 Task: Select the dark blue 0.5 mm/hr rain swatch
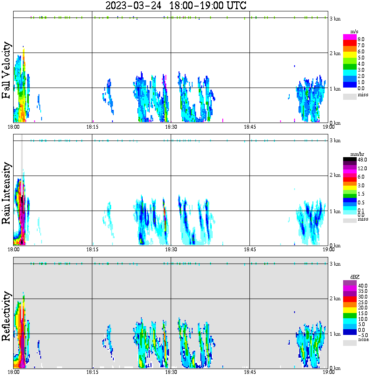click(350, 200)
